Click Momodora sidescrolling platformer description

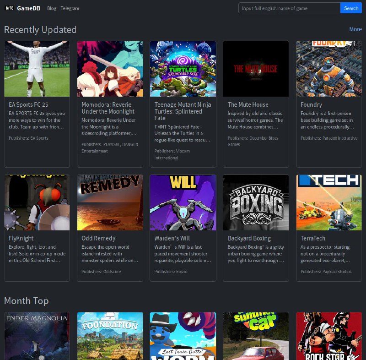pos(109,126)
